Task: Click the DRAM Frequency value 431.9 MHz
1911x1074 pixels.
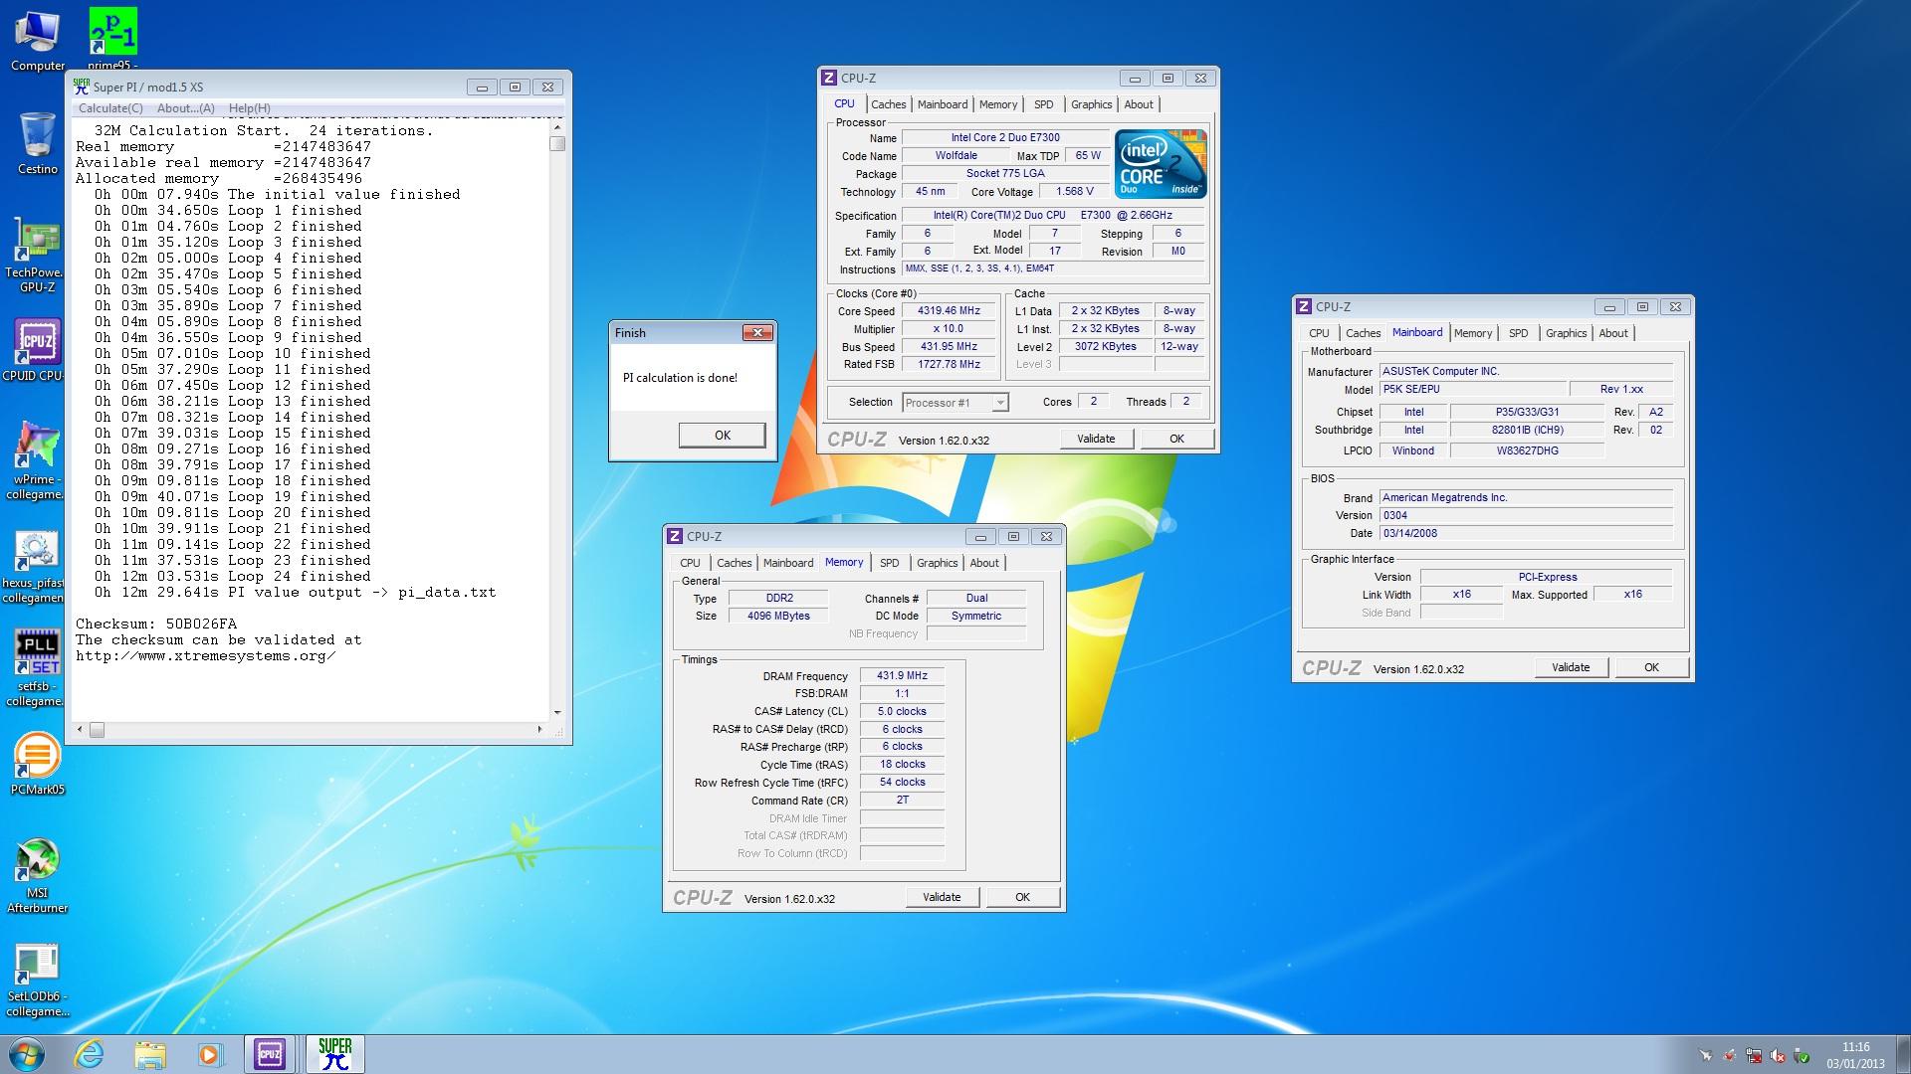Action: pyautogui.click(x=902, y=676)
